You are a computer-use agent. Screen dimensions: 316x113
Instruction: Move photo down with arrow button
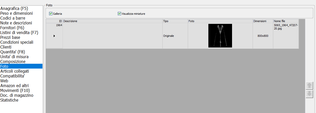point(309,94)
